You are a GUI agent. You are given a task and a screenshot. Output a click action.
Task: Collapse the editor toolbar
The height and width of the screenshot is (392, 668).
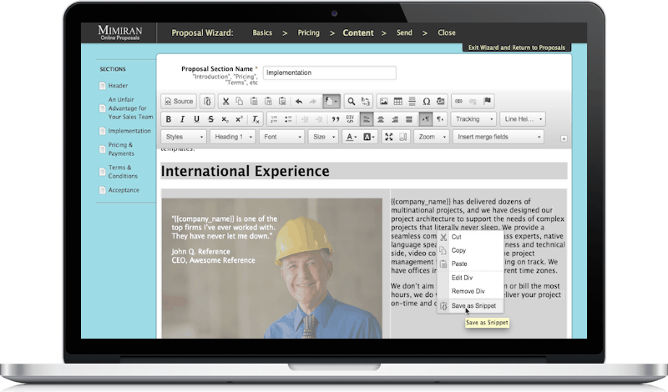click(564, 138)
